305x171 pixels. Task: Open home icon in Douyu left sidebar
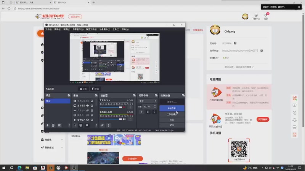42,44
